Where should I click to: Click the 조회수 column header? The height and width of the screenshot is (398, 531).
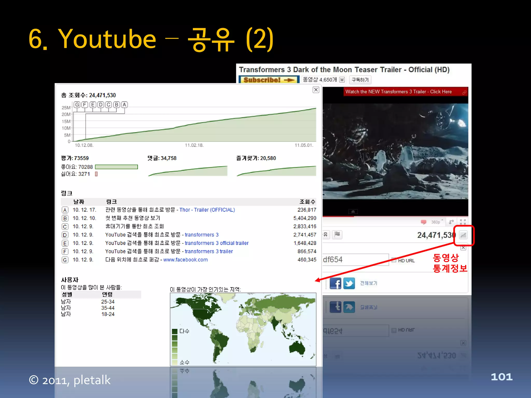(308, 202)
